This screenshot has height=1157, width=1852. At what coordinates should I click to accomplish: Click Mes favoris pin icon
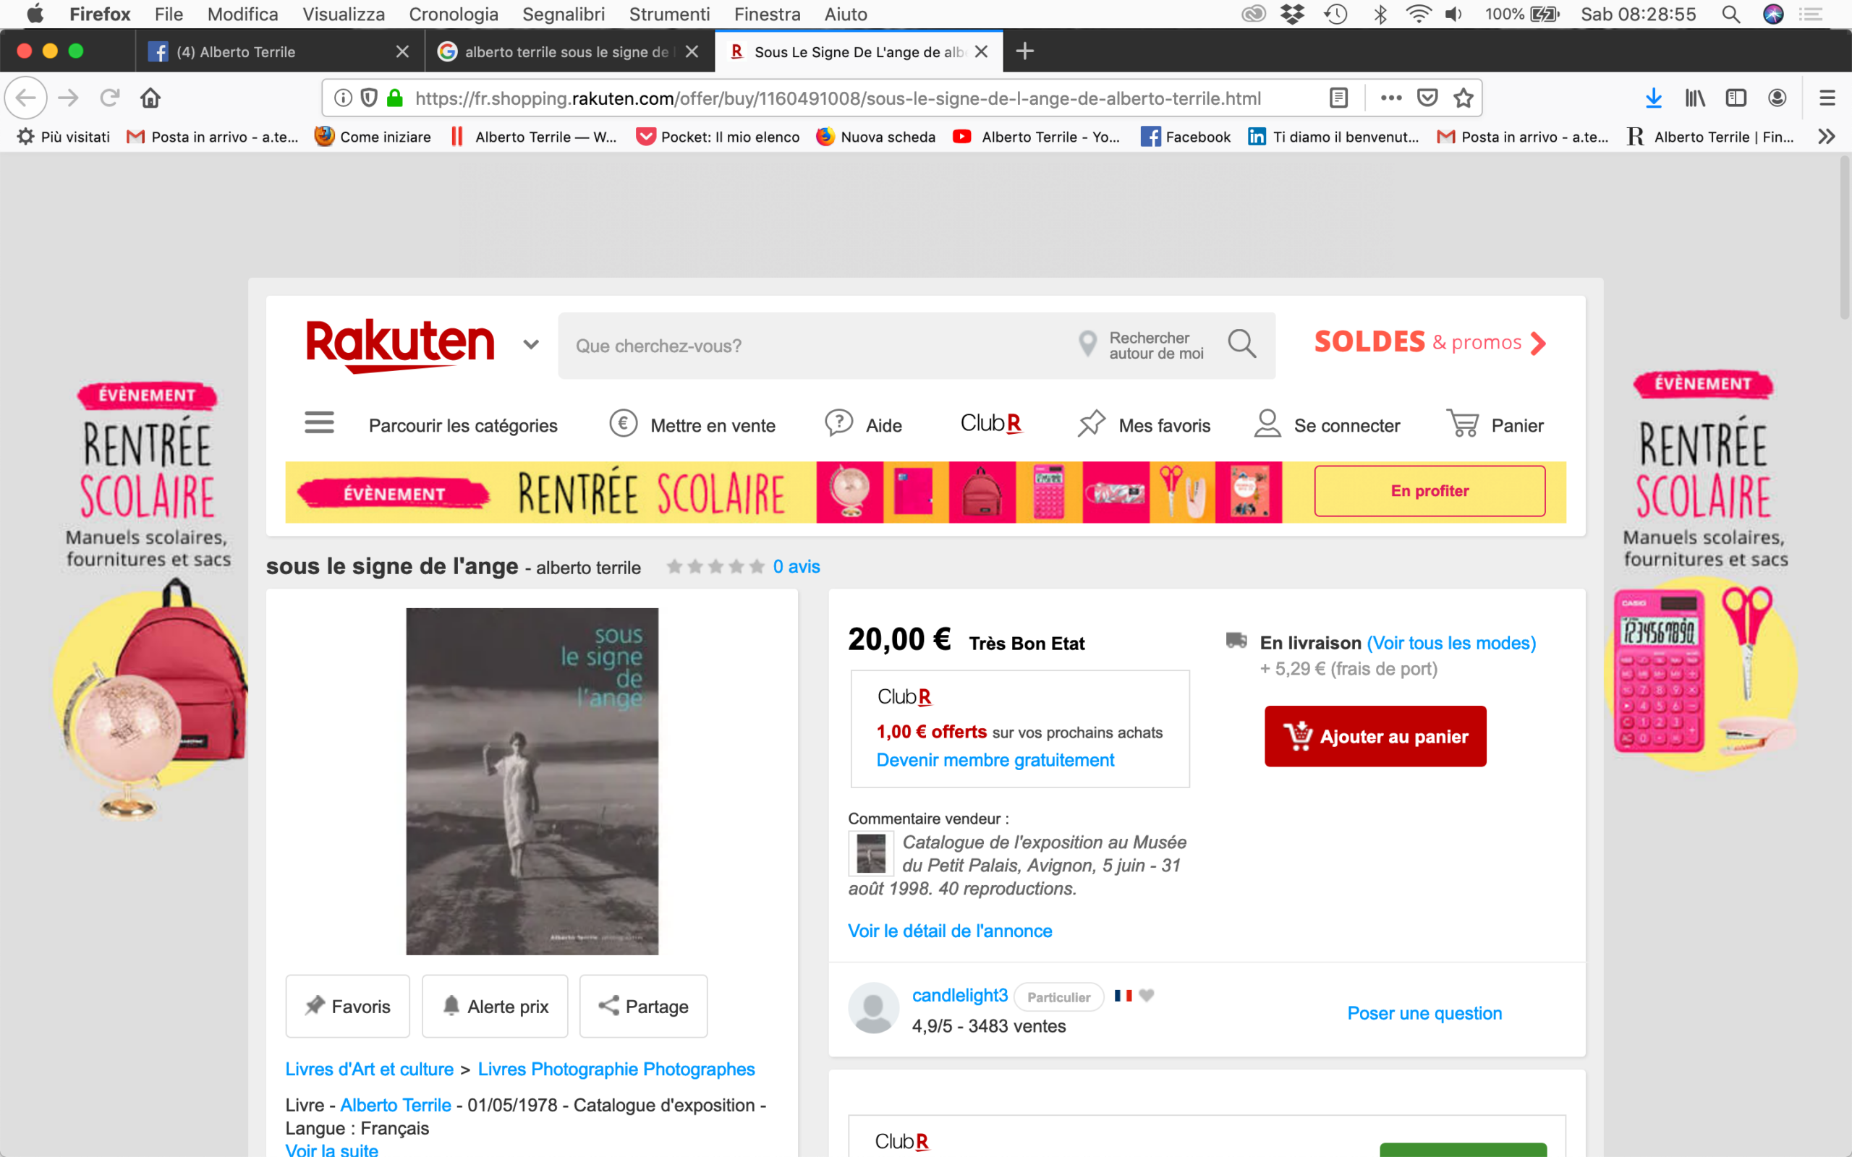pos(1091,423)
